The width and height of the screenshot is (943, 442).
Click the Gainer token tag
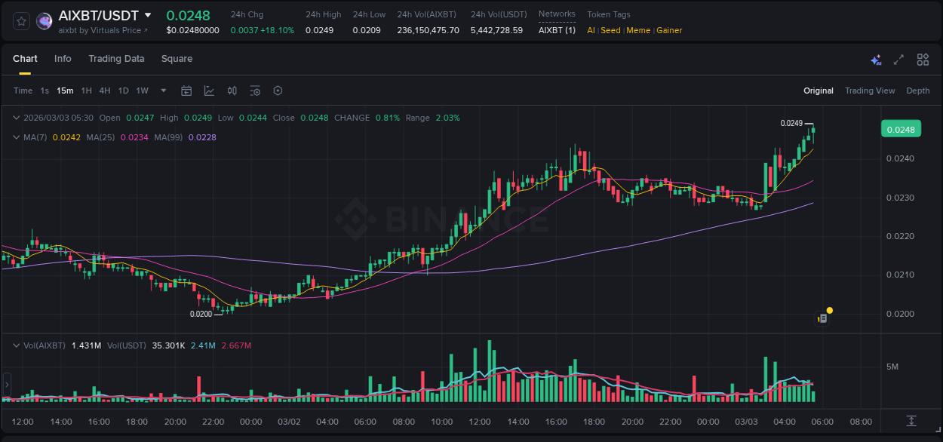click(x=669, y=30)
